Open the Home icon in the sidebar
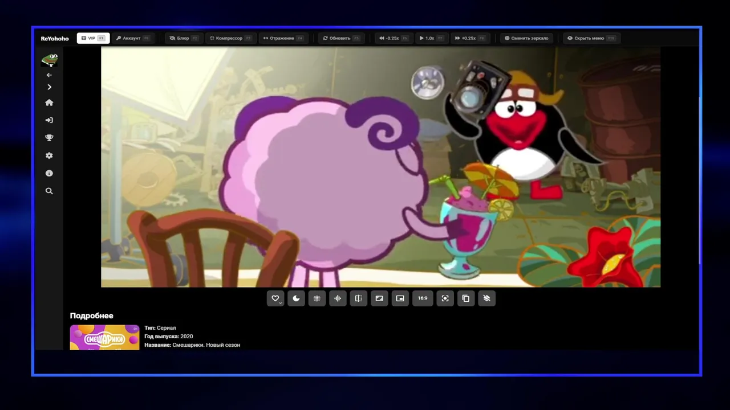 point(49,102)
